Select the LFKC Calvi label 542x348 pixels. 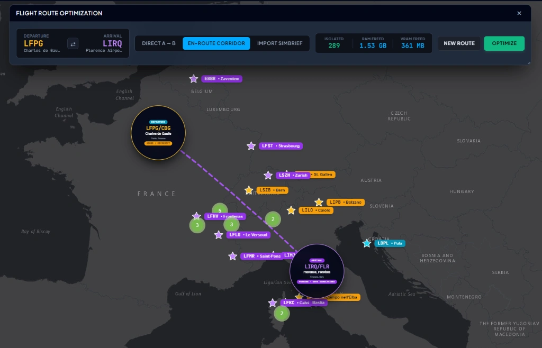click(x=296, y=303)
